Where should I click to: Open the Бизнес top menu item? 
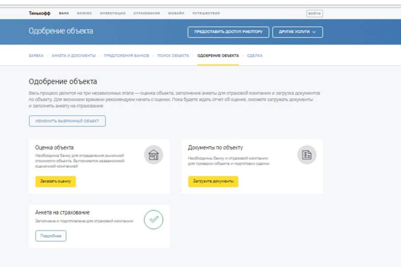coord(84,13)
